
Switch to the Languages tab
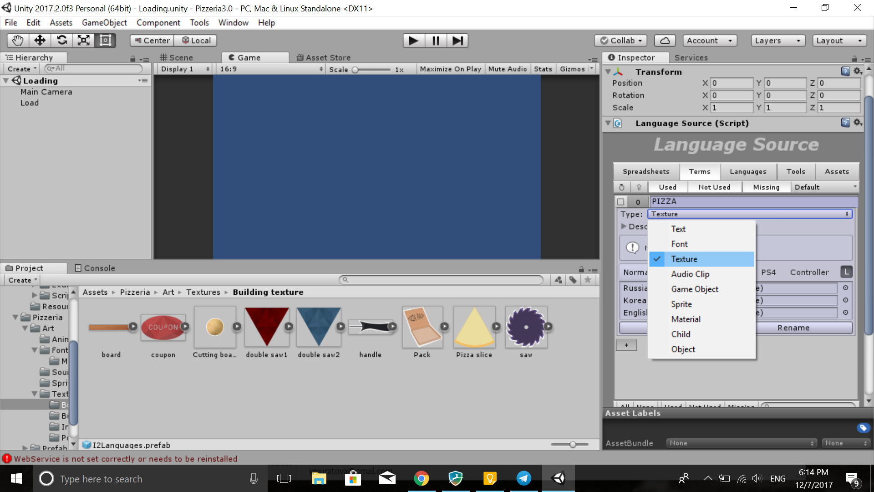[748, 171]
